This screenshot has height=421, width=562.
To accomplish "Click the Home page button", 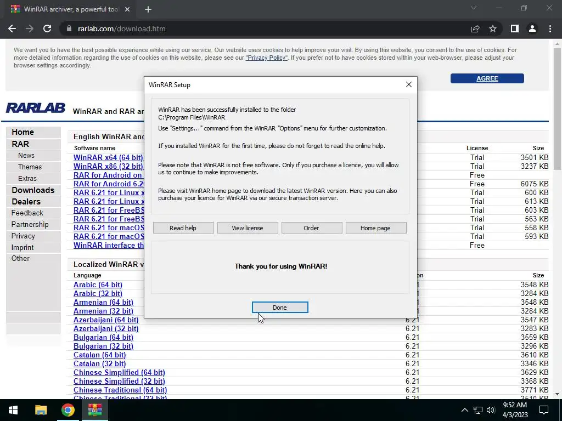I will click(375, 227).
